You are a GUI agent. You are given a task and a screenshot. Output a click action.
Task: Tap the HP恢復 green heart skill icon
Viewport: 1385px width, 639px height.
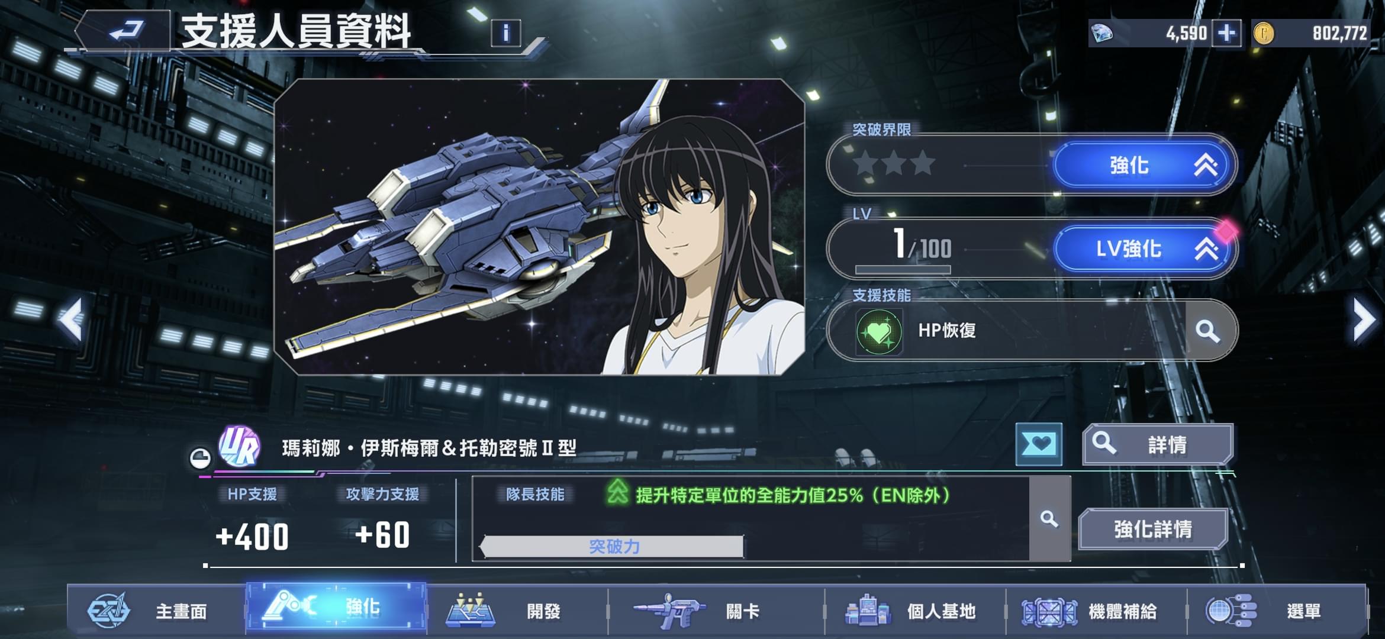879,331
